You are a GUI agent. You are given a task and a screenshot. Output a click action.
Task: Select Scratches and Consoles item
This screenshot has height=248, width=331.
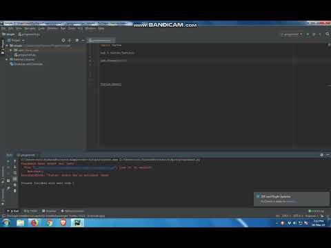pyautogui.click(x=27, y=64)
